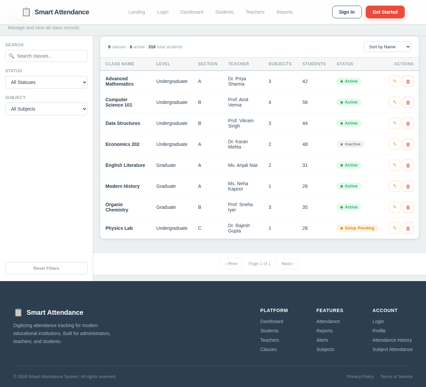Edit the English Literature class
The height and width of the screenshot is (387, 426).
coord(394,165)
